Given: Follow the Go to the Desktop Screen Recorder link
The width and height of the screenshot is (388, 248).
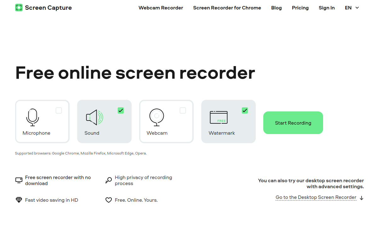Looking at the screenshot, I should 316,197.
